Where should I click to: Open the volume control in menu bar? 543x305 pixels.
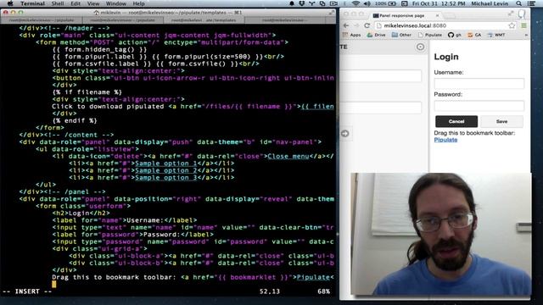coord(367,3)
